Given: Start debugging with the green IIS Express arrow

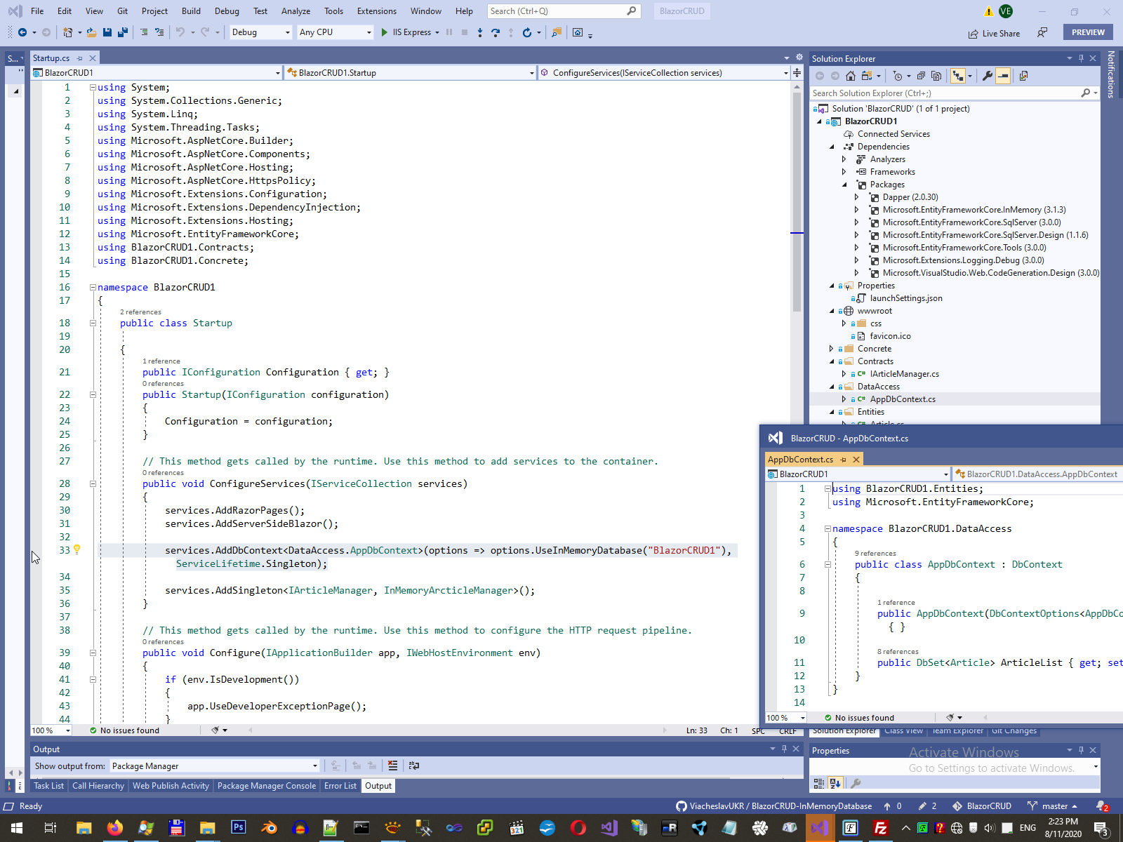Looking at the screenshot, I should tap(385, 32).
